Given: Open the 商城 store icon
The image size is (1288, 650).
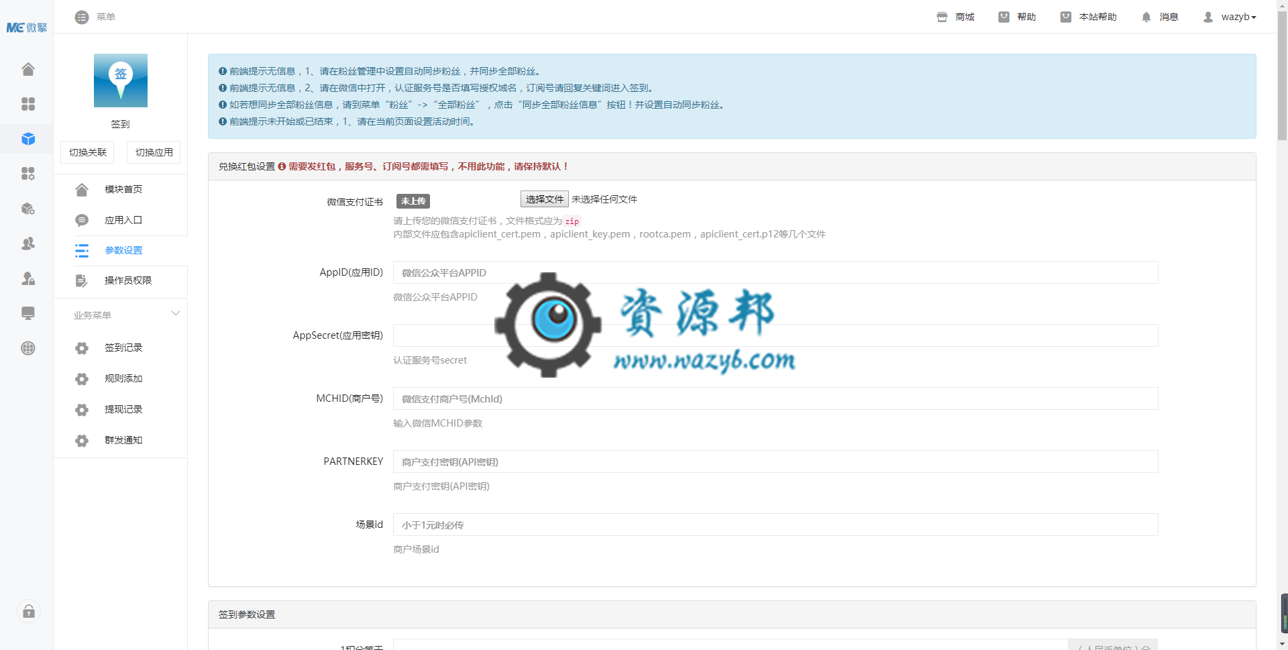Looking at the screenshot, I should 942,17.
